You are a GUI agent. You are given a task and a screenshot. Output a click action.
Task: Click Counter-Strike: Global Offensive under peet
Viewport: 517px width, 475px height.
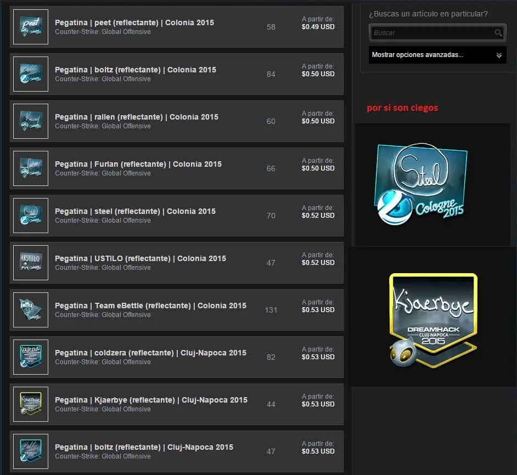(x=103, y=32)
